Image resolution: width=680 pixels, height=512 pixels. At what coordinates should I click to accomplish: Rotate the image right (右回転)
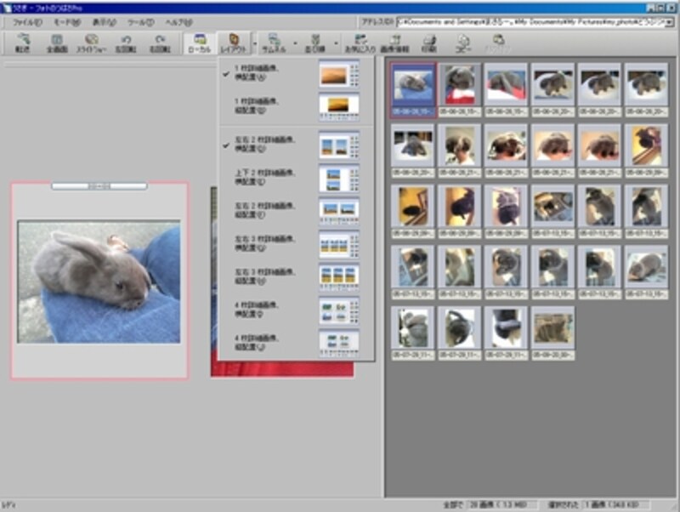click(159, 43)
